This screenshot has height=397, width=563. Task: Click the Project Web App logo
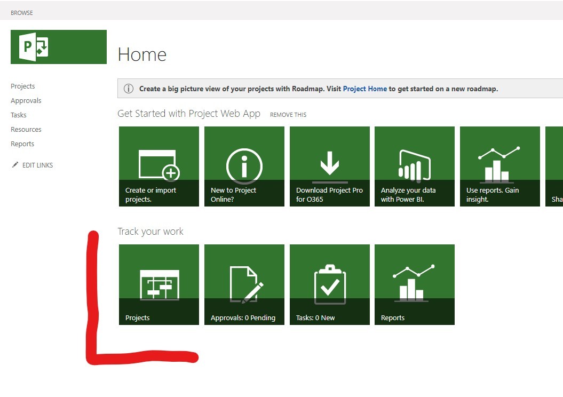point(59,47)
